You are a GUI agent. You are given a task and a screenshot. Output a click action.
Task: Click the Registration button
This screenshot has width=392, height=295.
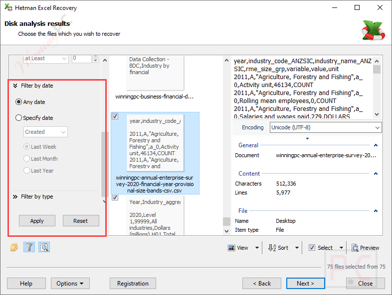click(133, 283)
